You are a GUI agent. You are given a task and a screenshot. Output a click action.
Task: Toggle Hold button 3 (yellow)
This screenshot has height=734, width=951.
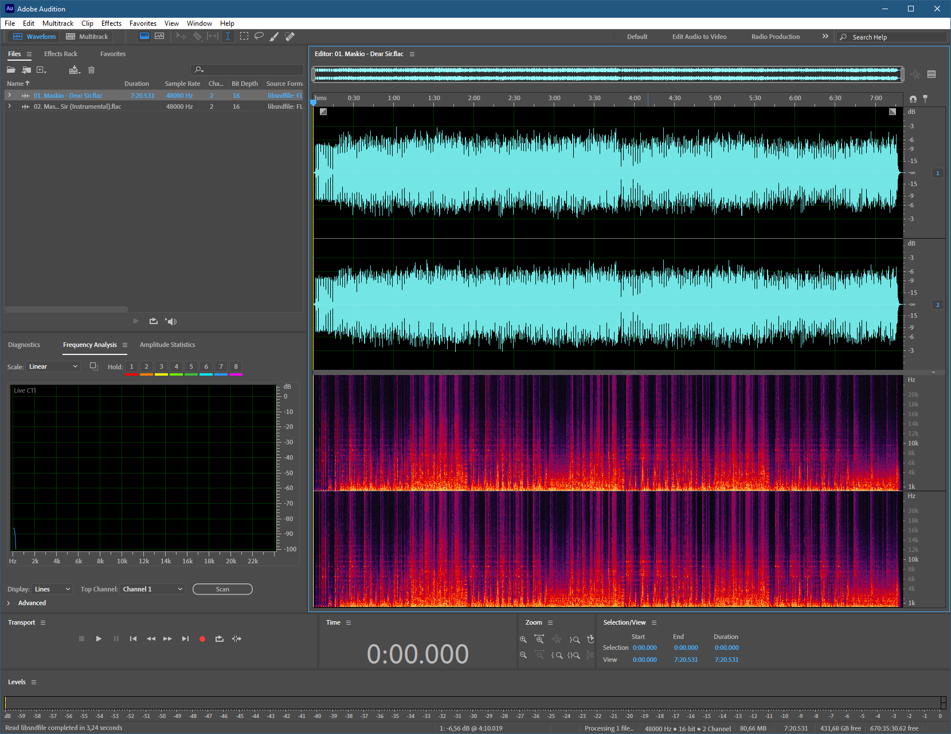coord(161,367)
